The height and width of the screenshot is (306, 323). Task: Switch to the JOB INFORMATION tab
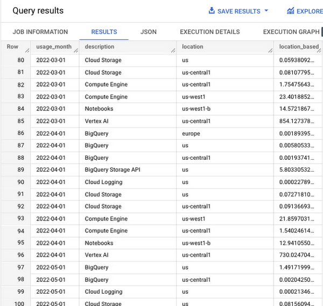[40, 32]
